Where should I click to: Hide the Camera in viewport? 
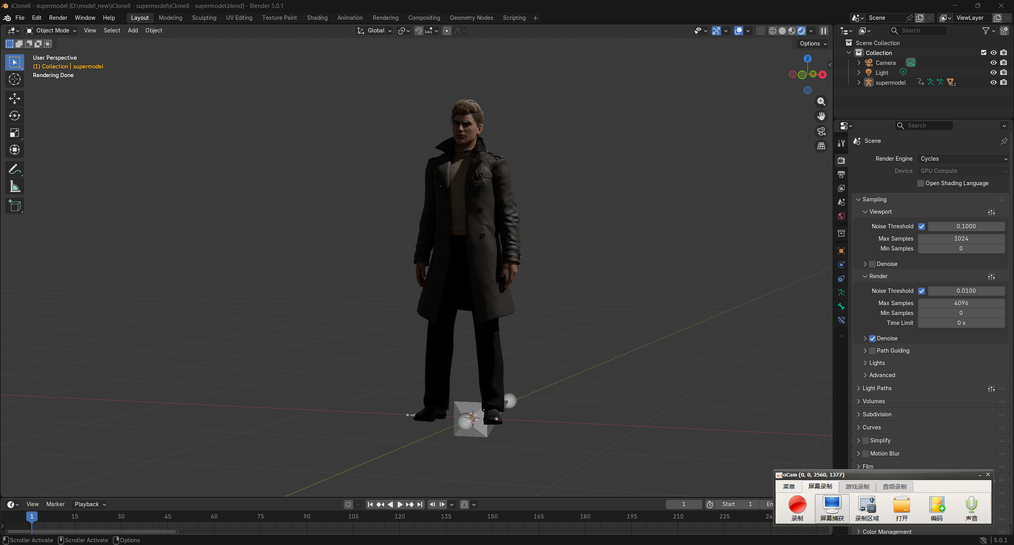994,63
